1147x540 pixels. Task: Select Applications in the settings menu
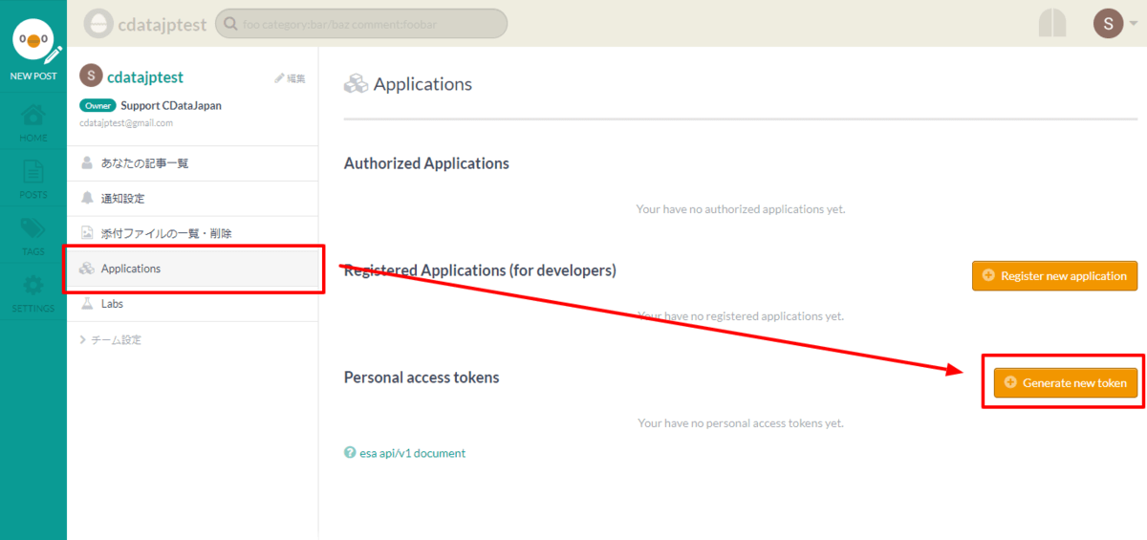coord(131,269)
